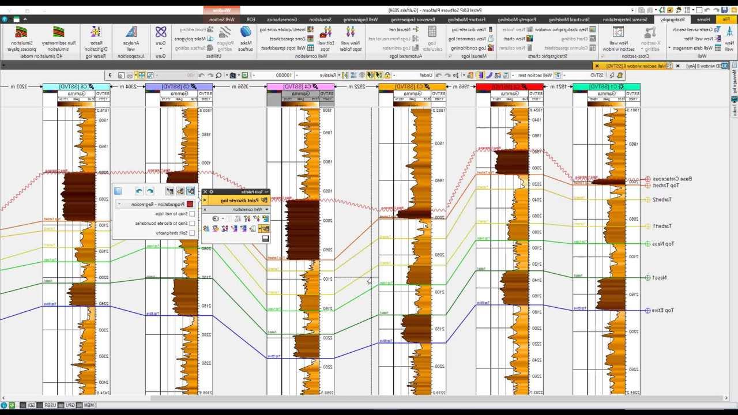Screen dimensions: 738x415
Task: Open Tool Palette settings gear
Action: coord(211,192)
